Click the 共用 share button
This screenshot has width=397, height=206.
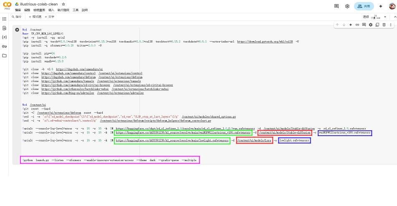[x=364, y=6]
